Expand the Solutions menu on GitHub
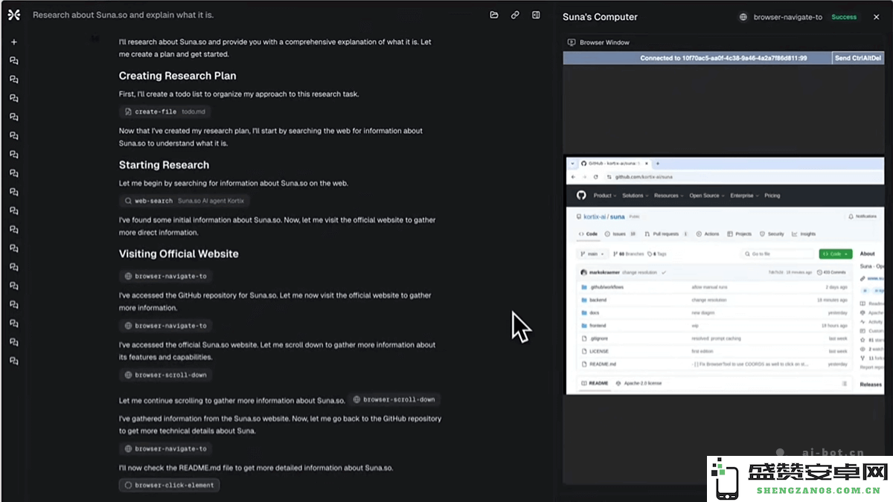The width and height of the screenshot is (893, 502). coord(634,196)
